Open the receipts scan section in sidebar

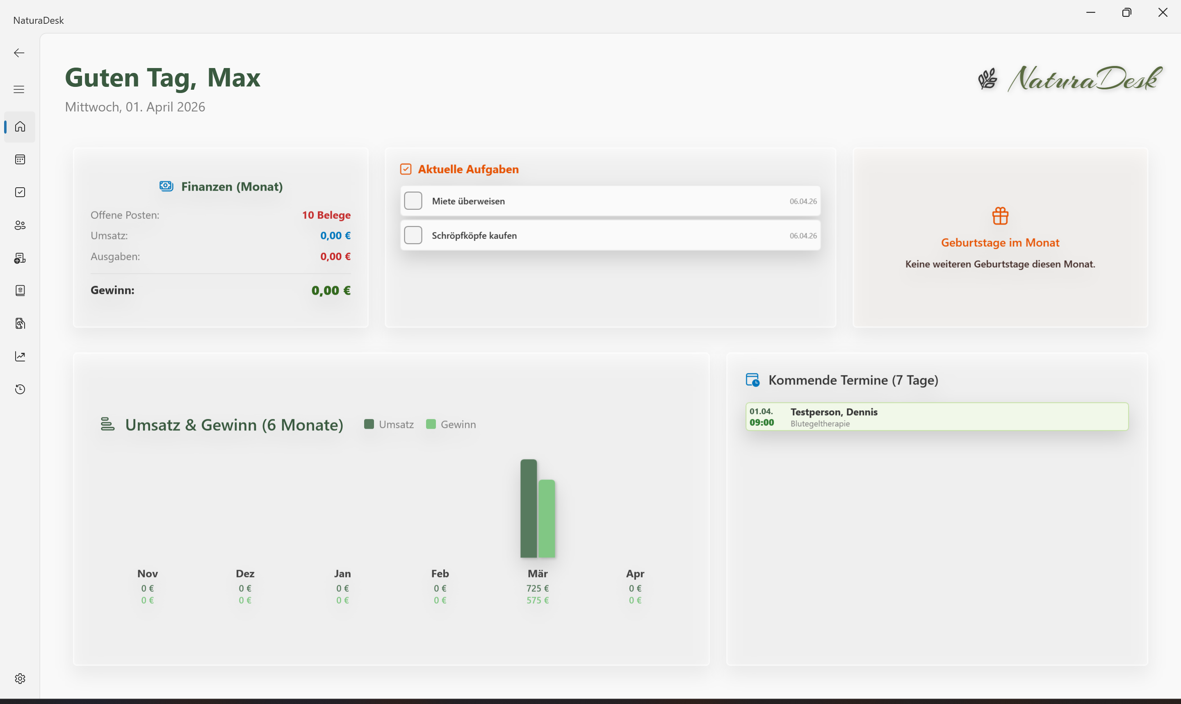tap(19, 323)
